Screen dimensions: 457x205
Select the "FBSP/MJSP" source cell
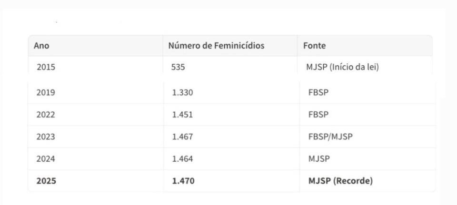[x=330, y=137]
